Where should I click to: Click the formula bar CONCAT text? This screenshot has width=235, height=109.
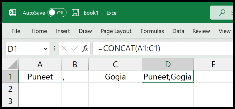[129, 49]
